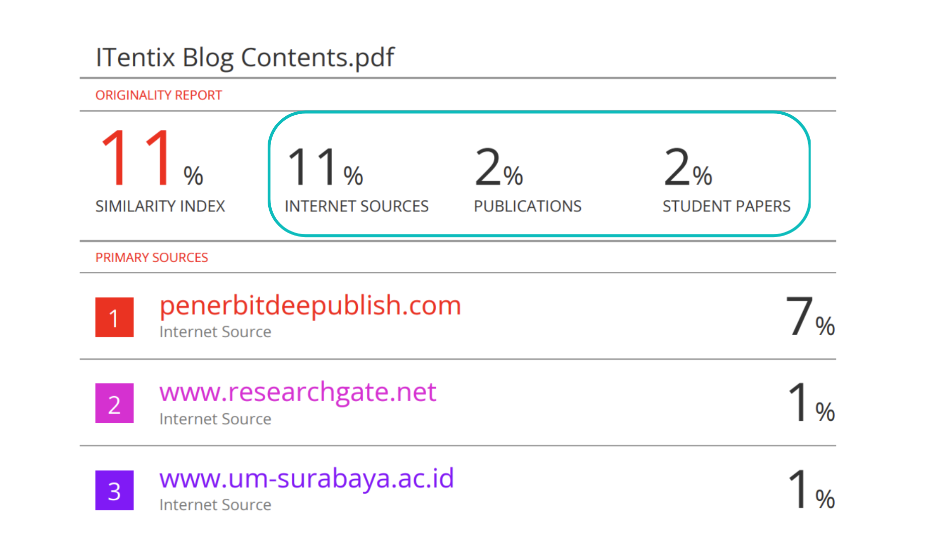Click the red 11% similarity index value

tap(150, 158)
